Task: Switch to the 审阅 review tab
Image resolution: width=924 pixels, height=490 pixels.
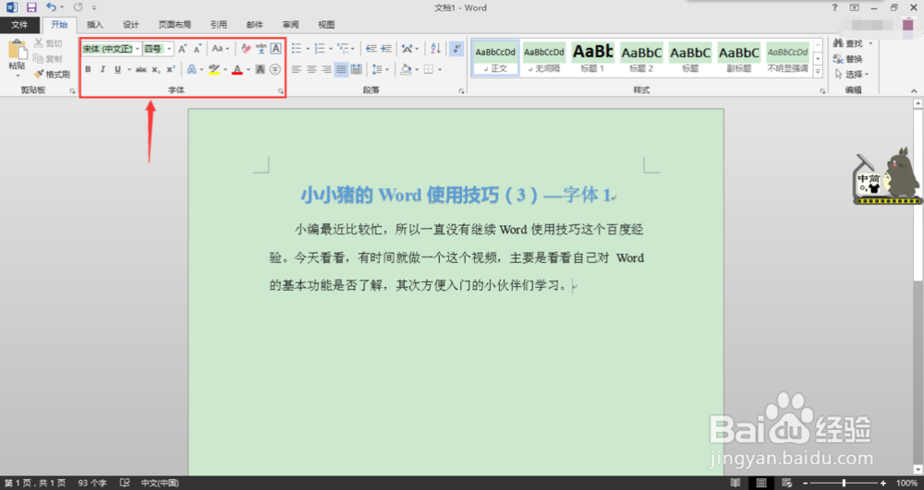Action: point(290,25)
